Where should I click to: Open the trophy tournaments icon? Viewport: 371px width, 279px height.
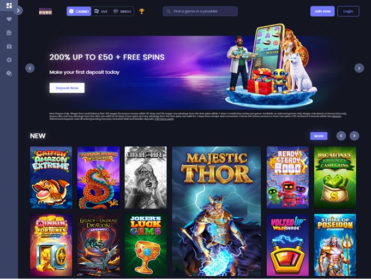141,11
